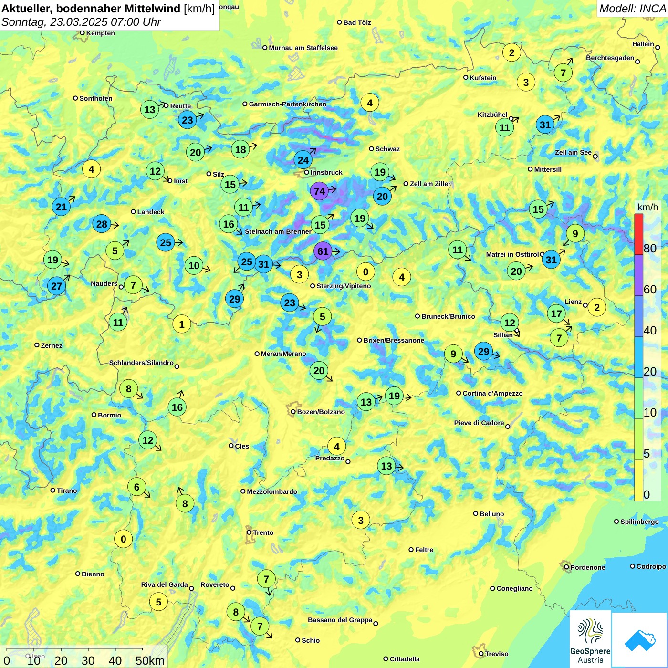The height and width of the screenshot is (668, 668).
Task: Click the Bozen/Bolzano city label
Action: click(x=321, y=412)
